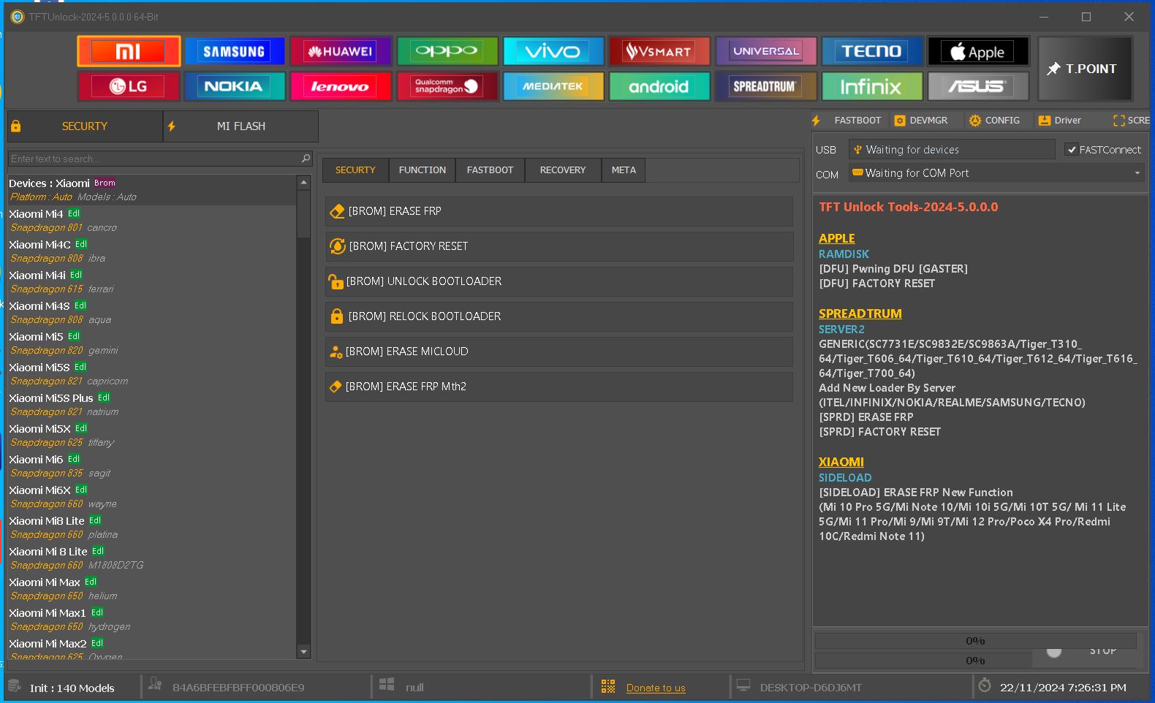Select the Android button
The height and width of the screenshot is (703, 1155).
[659, 86]
